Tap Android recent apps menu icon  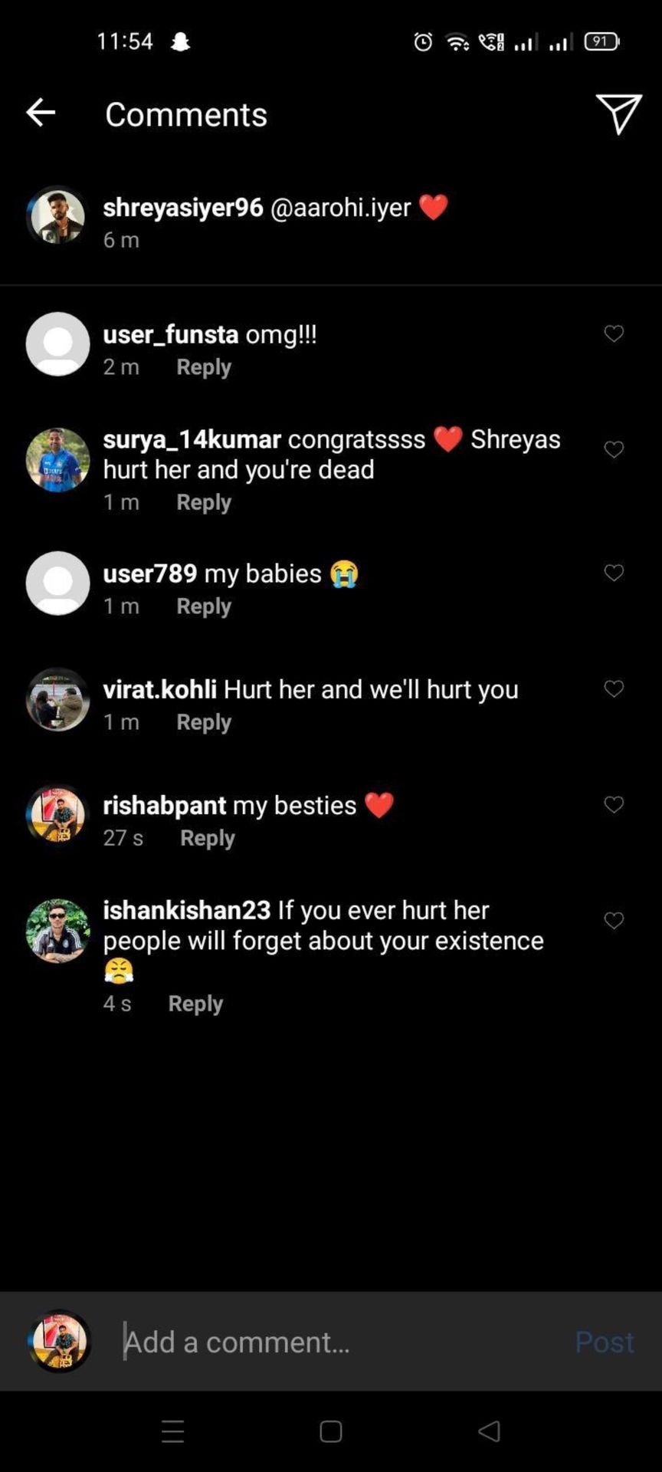point(173,1431)
